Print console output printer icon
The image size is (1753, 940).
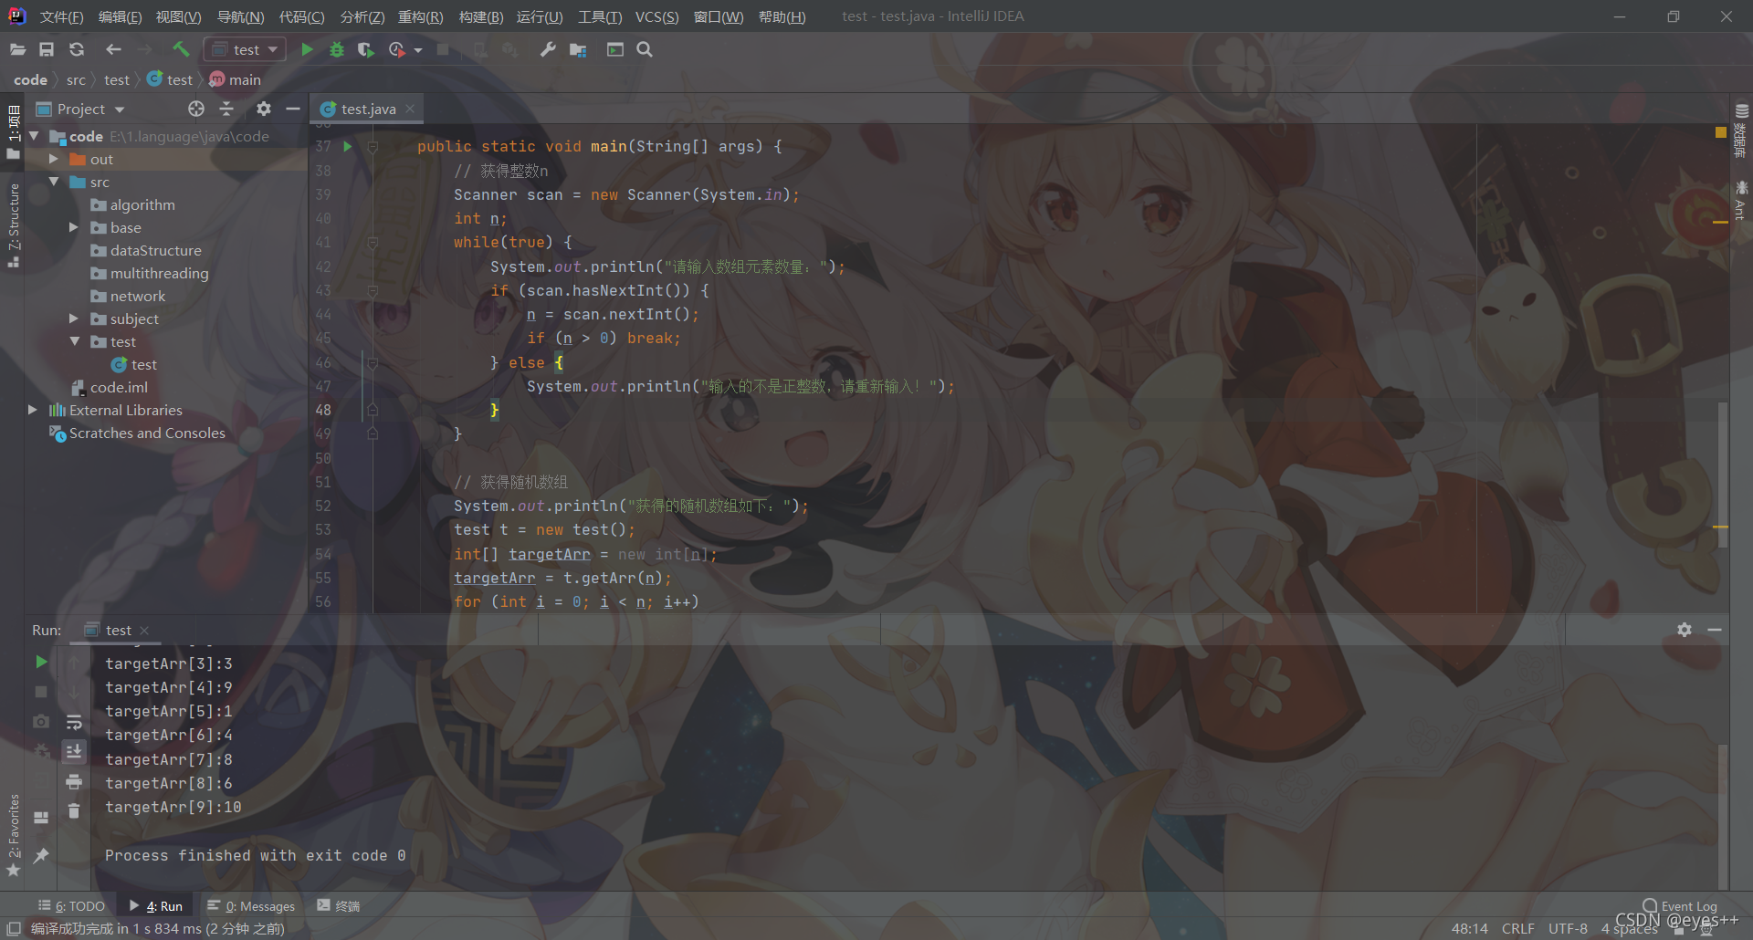coord(74,781)
